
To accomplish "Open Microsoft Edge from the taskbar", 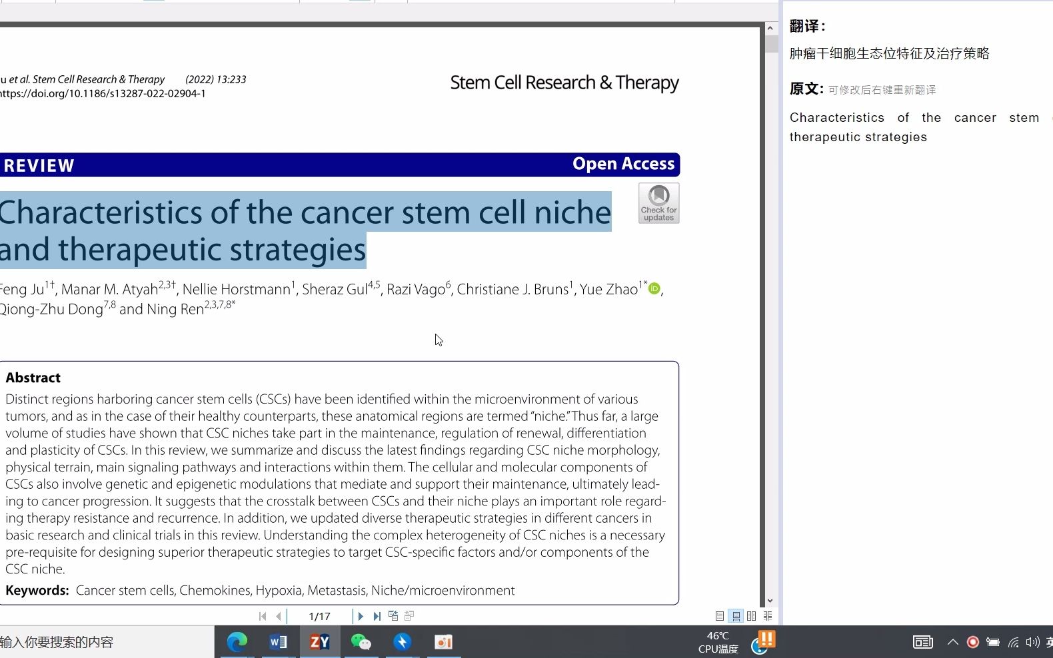I will point(237,642).
